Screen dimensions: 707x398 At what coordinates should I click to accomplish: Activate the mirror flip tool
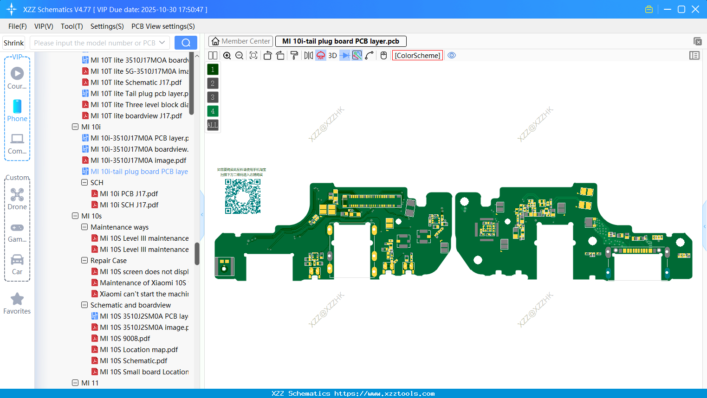308,55
